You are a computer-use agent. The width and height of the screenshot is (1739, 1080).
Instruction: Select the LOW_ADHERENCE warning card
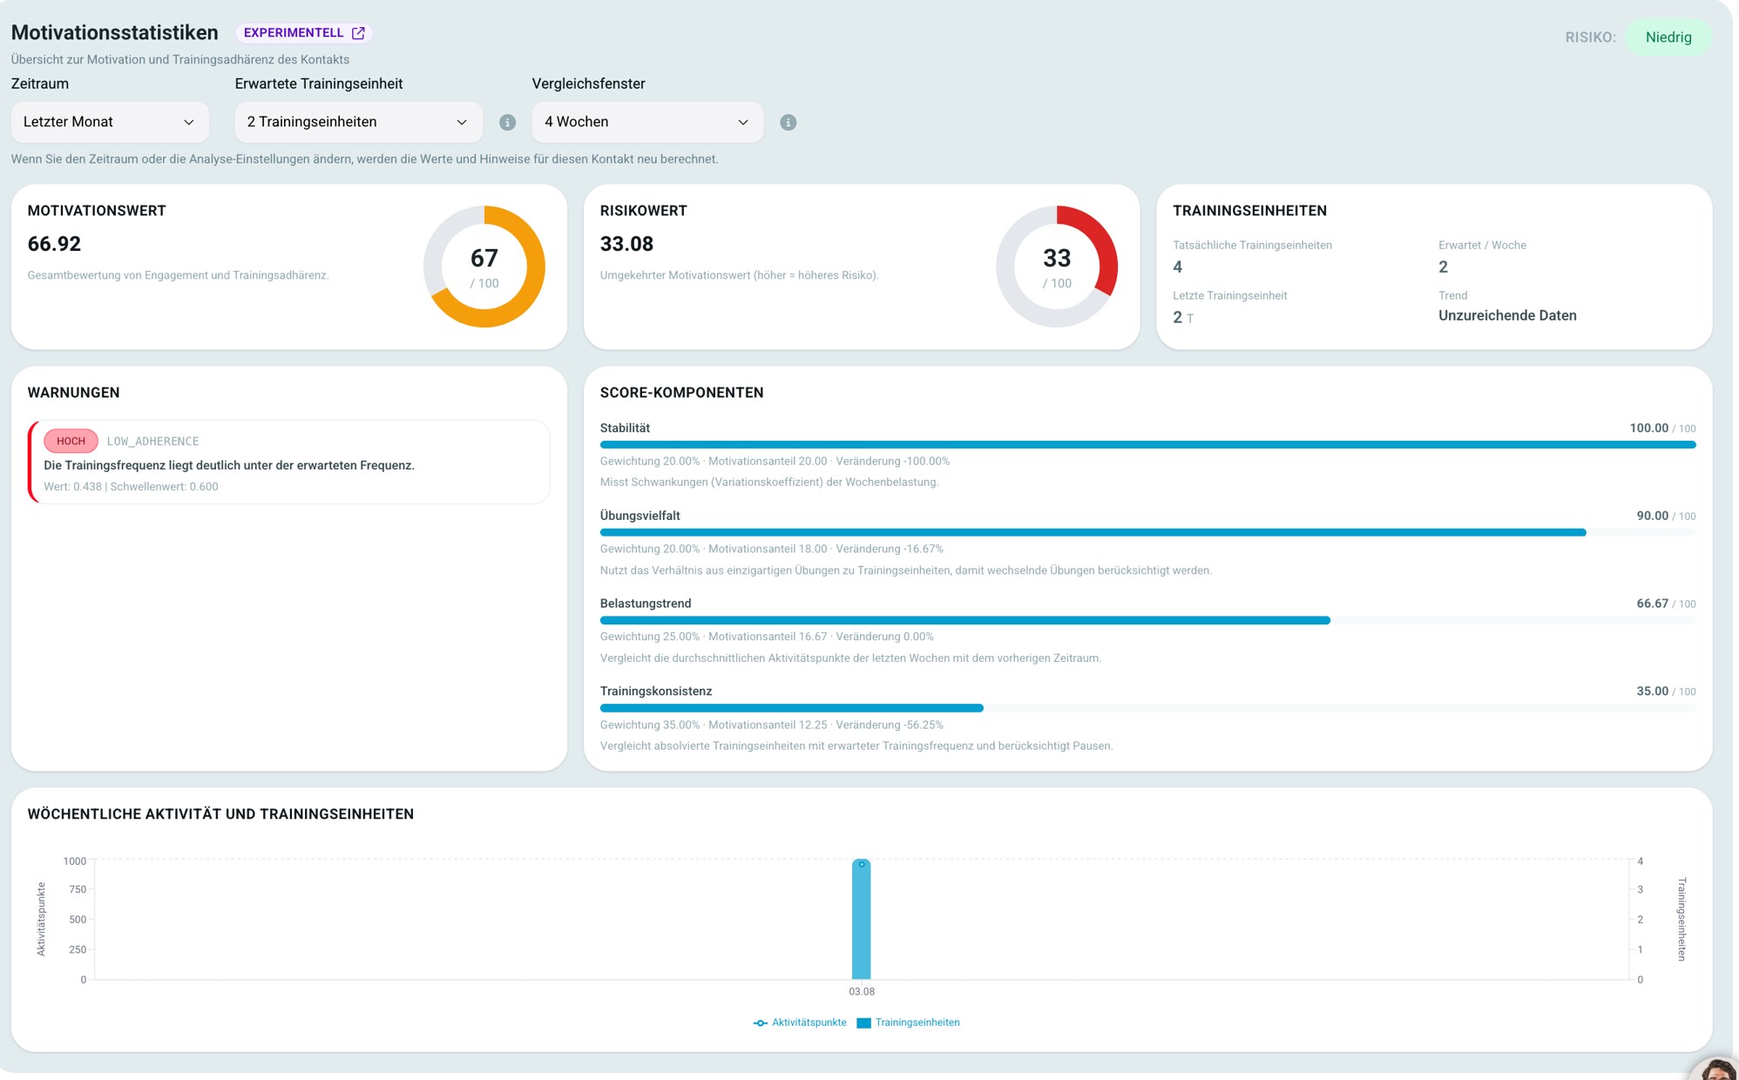coord(289,462)
